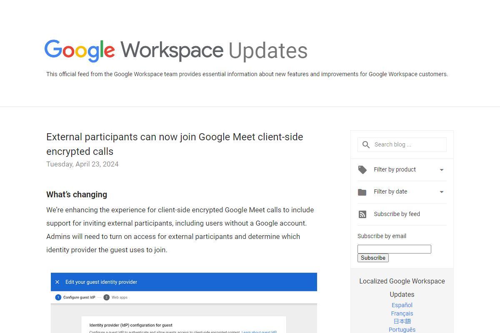Click the Identity provider configuration for guest heading
Screen dimensions: 500x333
pyautogui.click(x=131, y=325)
